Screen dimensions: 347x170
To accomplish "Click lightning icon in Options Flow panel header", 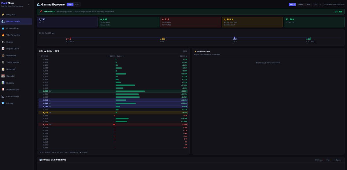I will (195, 51).
